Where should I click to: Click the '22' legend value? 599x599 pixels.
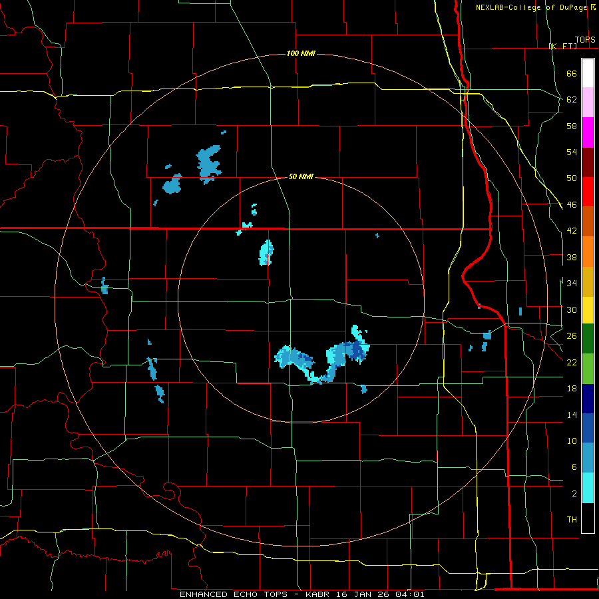[x=572, y=362]
